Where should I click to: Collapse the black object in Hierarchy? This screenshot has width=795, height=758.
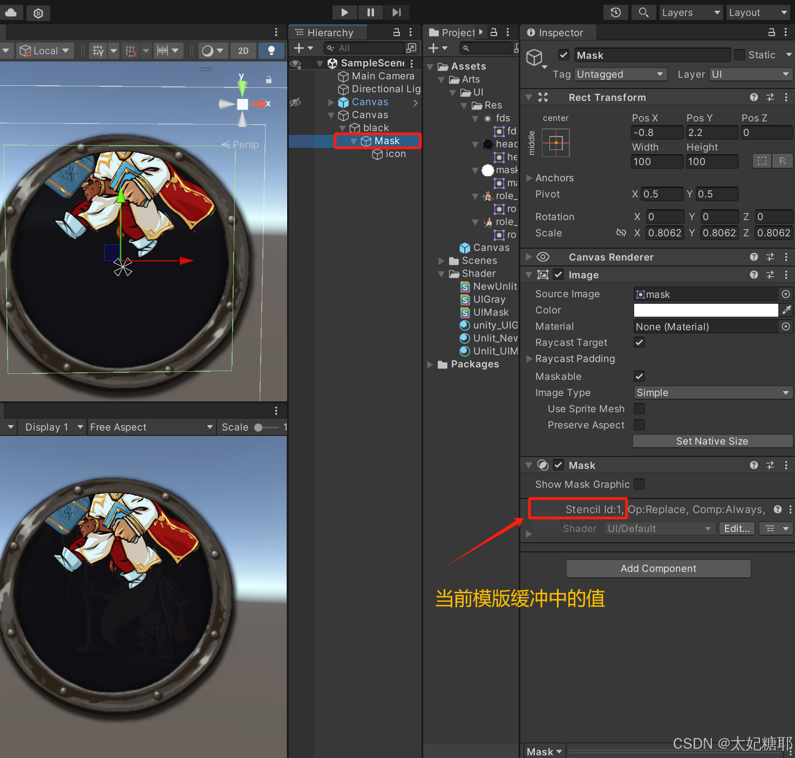343,128
